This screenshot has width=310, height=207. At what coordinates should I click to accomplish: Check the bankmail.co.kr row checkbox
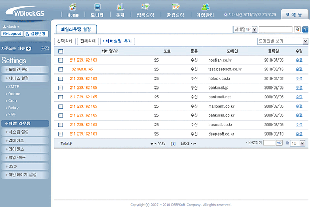click(60, 115)
